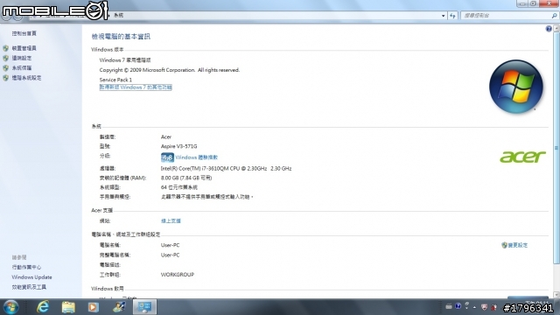
Task: Click the 8.00 GB RAM value
Action: pos(186,178)
